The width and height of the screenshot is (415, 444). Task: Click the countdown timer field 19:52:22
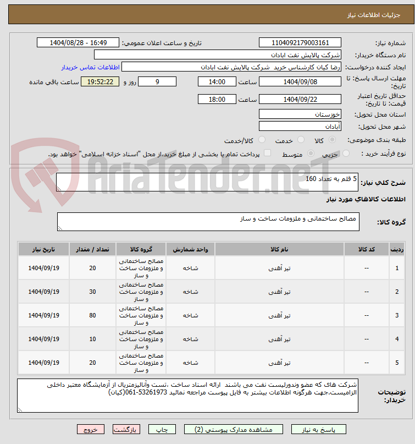(100, 82)
